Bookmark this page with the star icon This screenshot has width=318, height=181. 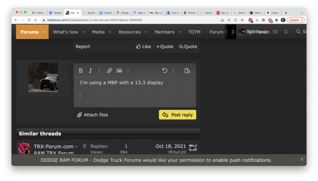click(242, 20)
